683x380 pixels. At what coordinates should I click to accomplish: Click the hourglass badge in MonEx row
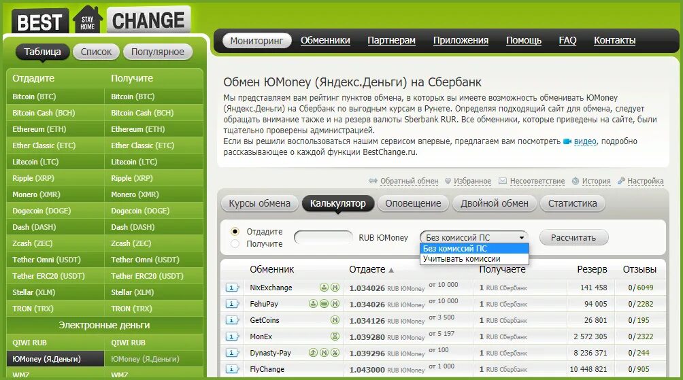pyautogui.click(x=335, y=336)
